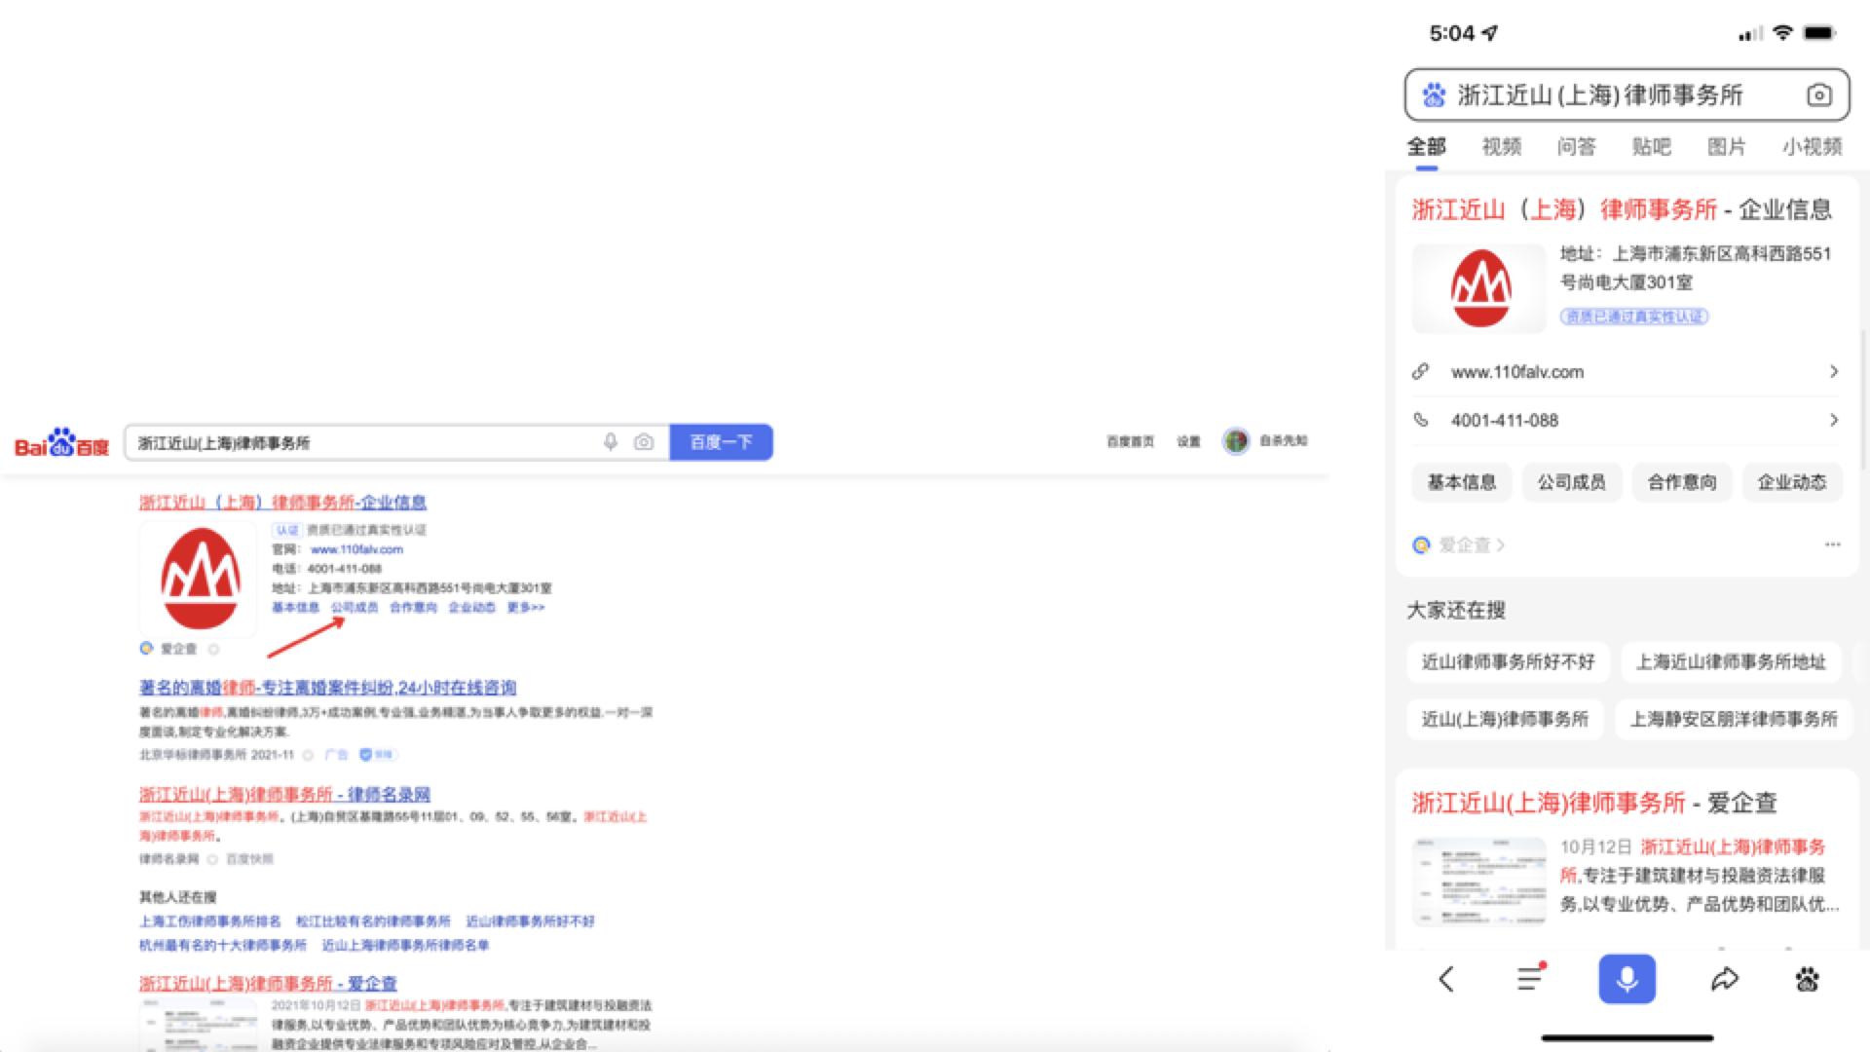Click the blue shield 保障 badge icon
The image size is (1870, 1052).
click(x=366, y=755)
